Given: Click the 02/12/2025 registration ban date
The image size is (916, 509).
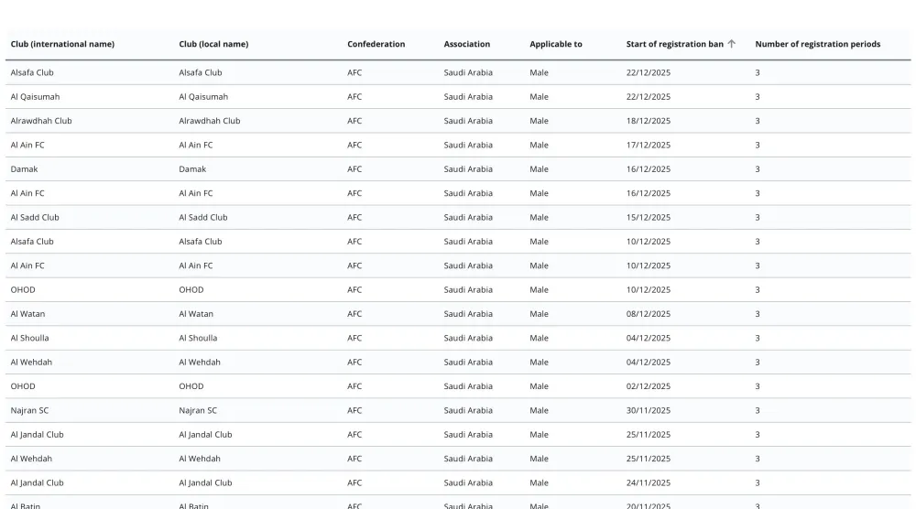Looking at the screenshot, I should tap(648, 386).
